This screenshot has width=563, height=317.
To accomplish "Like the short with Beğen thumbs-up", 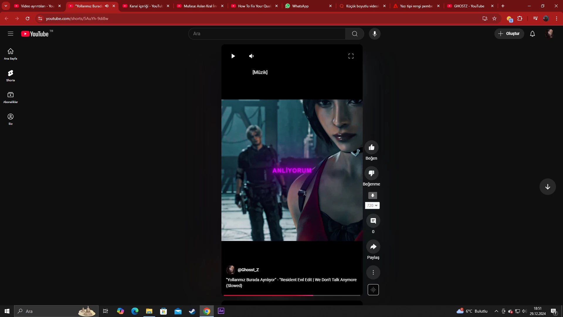I will pyautogui.click(x=371, y=147).
